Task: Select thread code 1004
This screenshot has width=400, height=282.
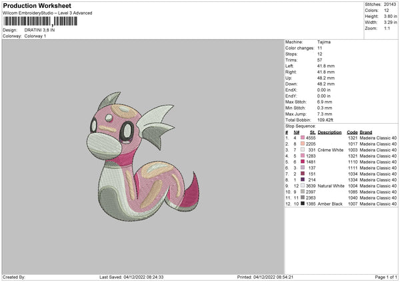Action: coord(353,186)
